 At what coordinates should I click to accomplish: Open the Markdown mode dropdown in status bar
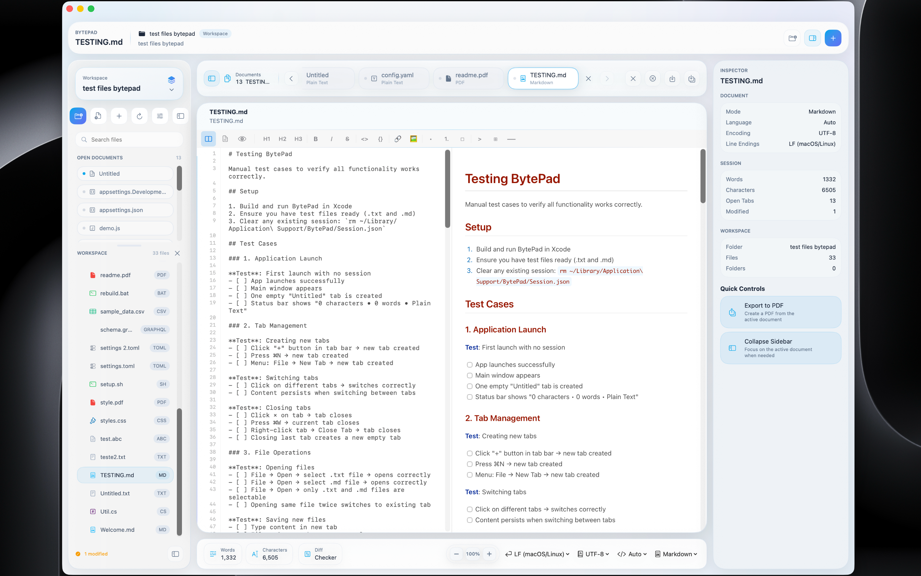point(676,554)
